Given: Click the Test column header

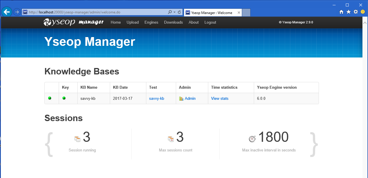Looking at the screenshot, I should click(x=161, y=88).
